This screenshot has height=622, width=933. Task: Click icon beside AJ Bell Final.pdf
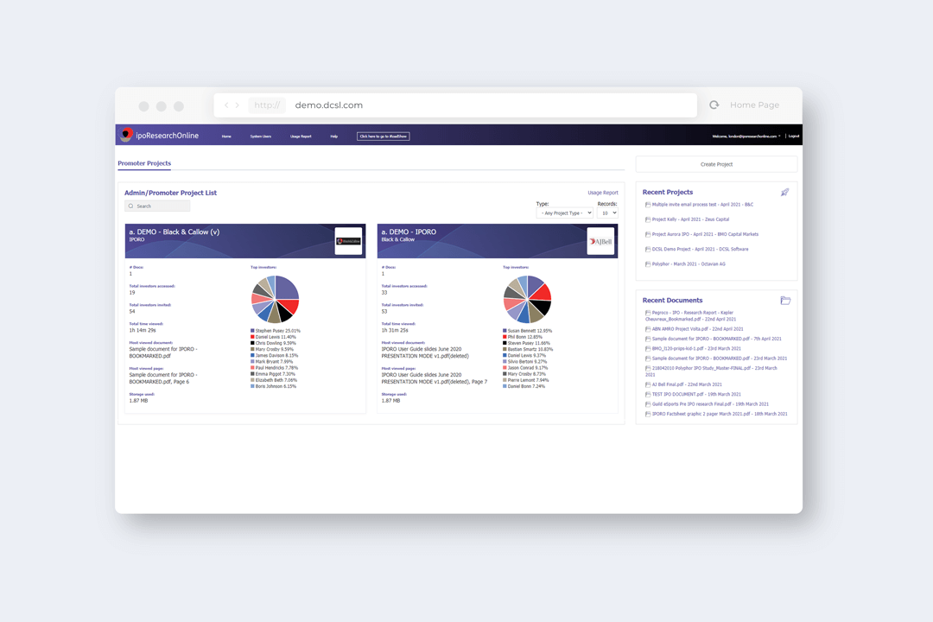[647, 384]
